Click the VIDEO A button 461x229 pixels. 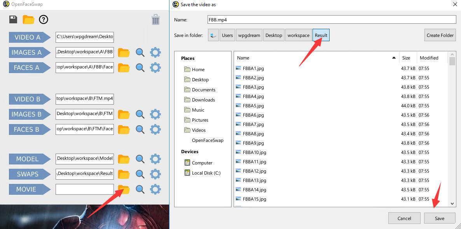click(x=30, y=37)
